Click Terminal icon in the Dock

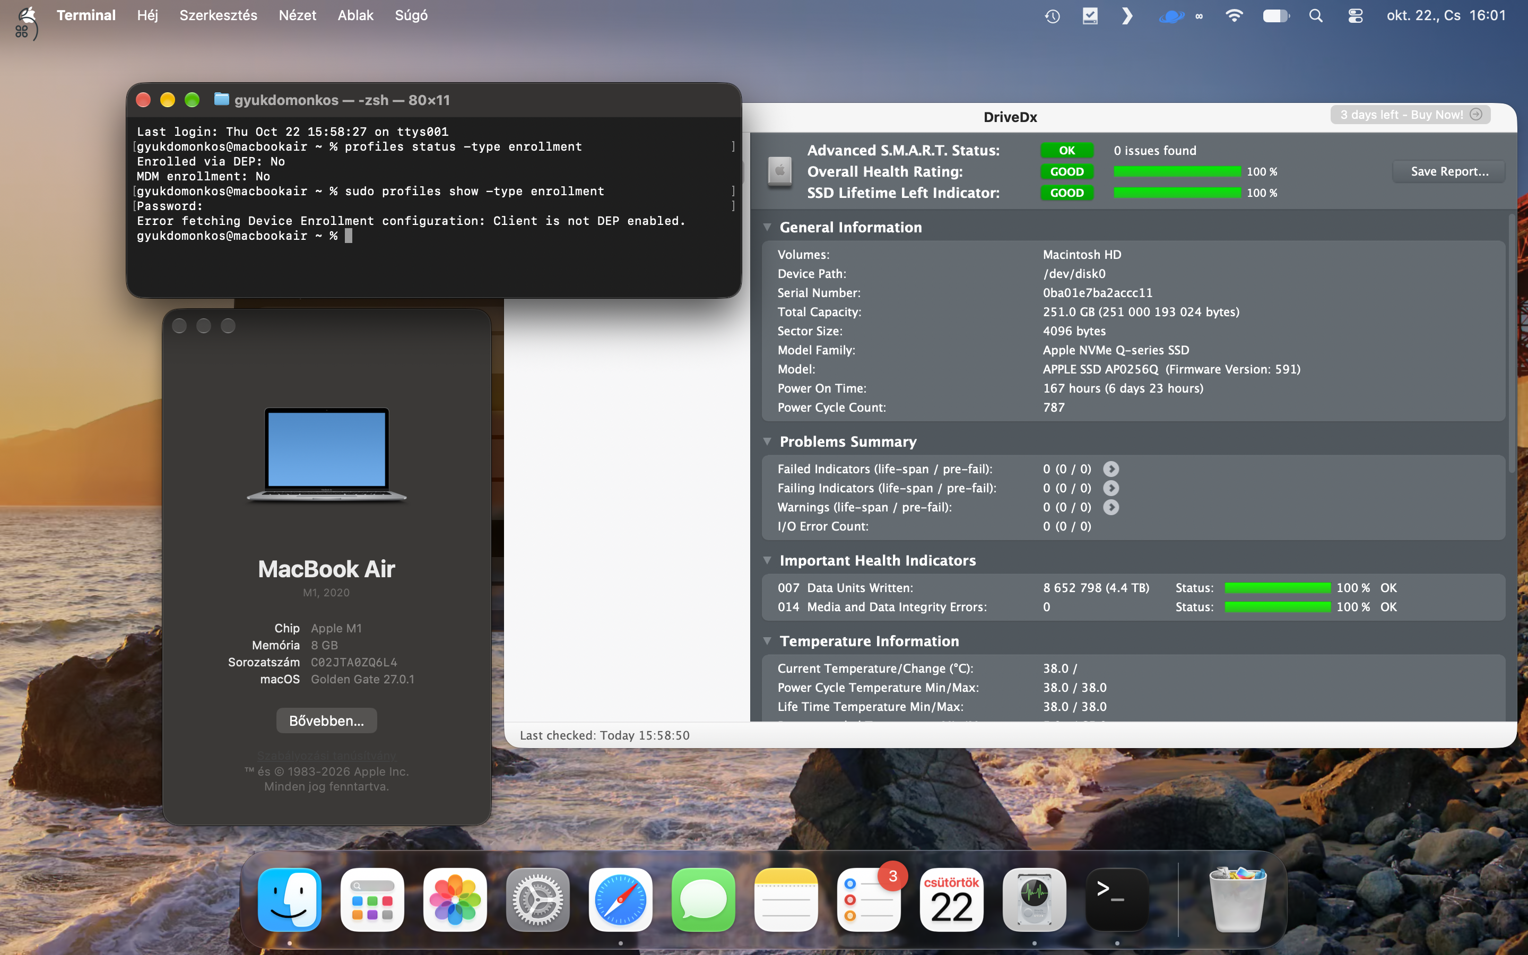point(1117,899)
